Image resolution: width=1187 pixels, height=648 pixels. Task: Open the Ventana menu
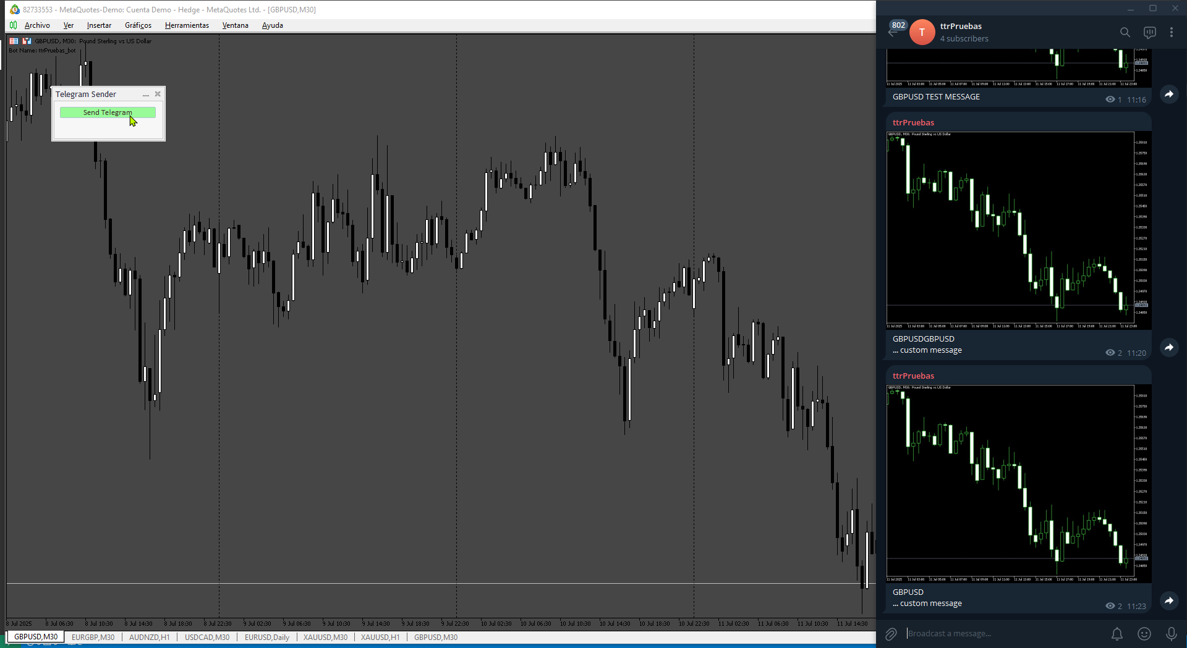(235, 25)
